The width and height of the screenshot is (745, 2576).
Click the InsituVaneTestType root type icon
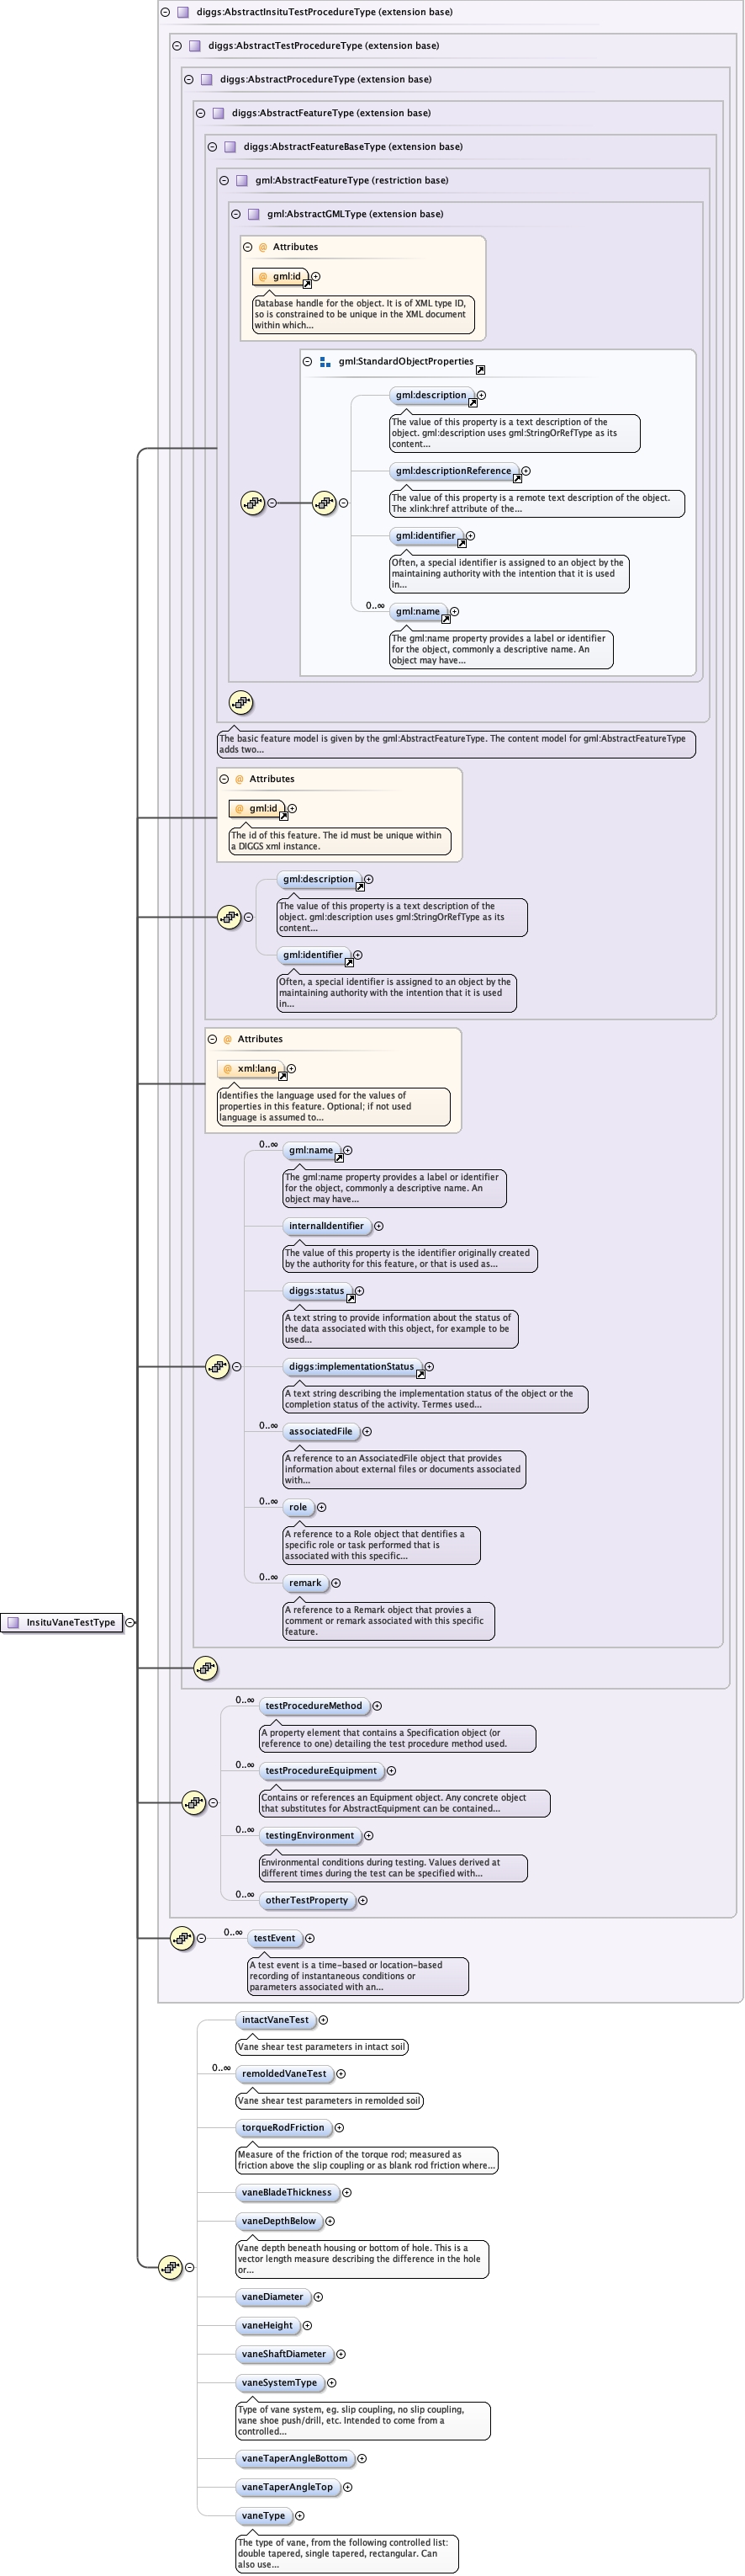[x=13, y=1622]
